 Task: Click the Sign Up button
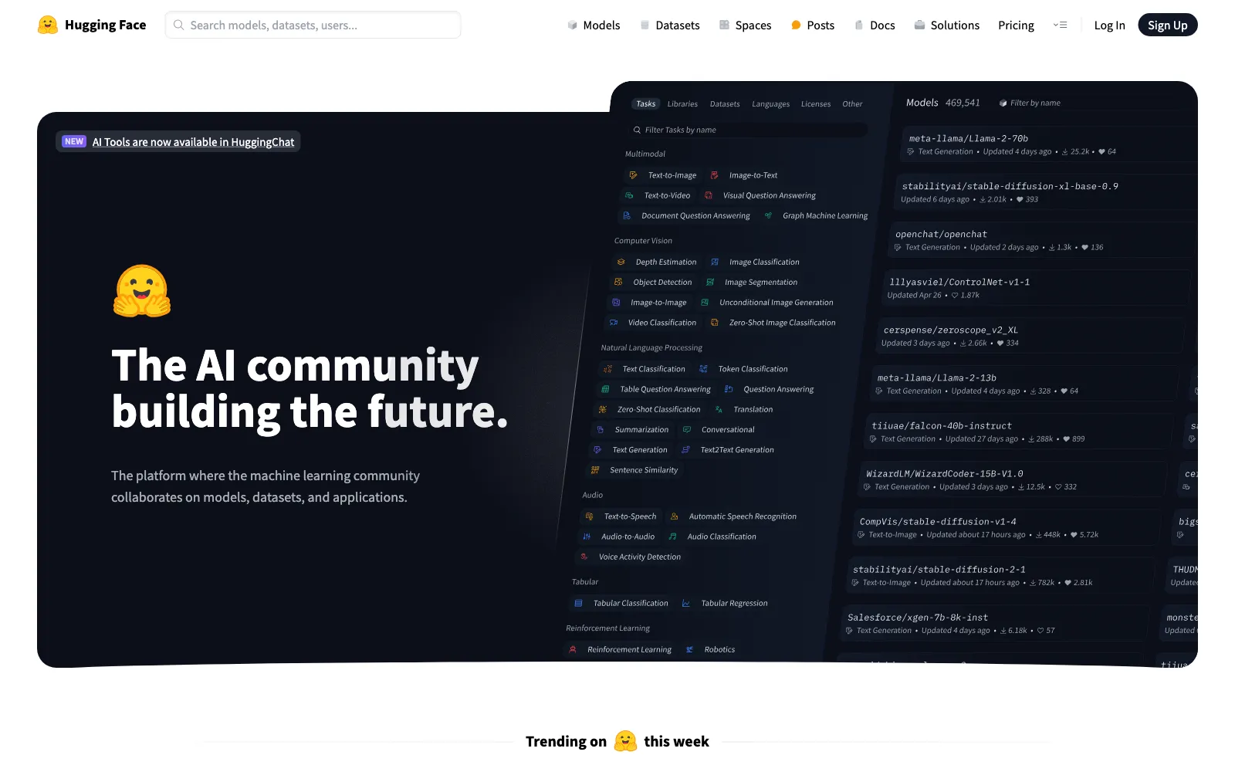1167,25
